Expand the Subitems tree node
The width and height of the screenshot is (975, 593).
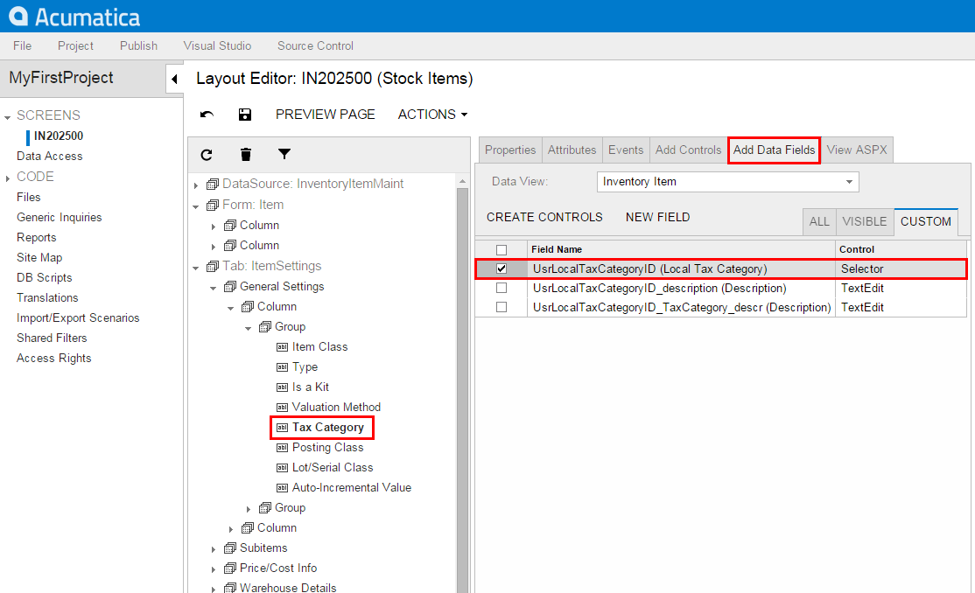click(213, 548)
